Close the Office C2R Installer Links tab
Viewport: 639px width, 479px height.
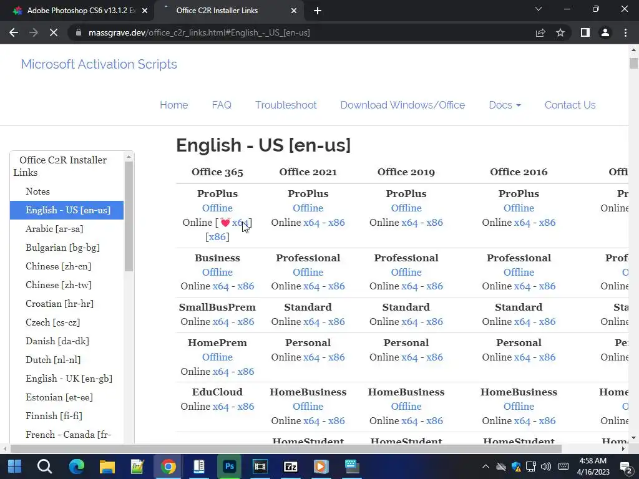294,11
